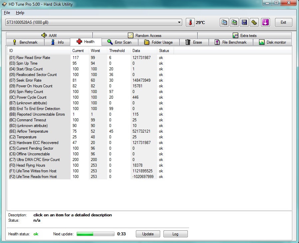Open the ST31000528AS drive dropdown

94,22
